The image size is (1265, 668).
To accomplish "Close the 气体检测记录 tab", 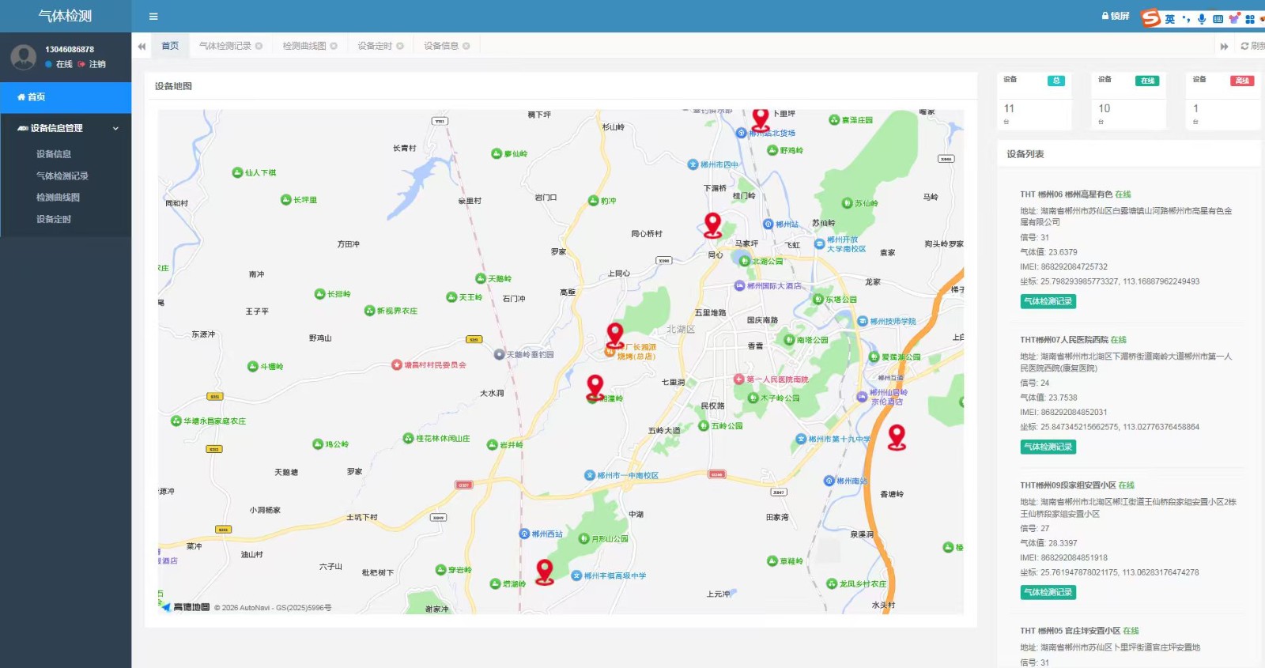I will pos(259,46).
